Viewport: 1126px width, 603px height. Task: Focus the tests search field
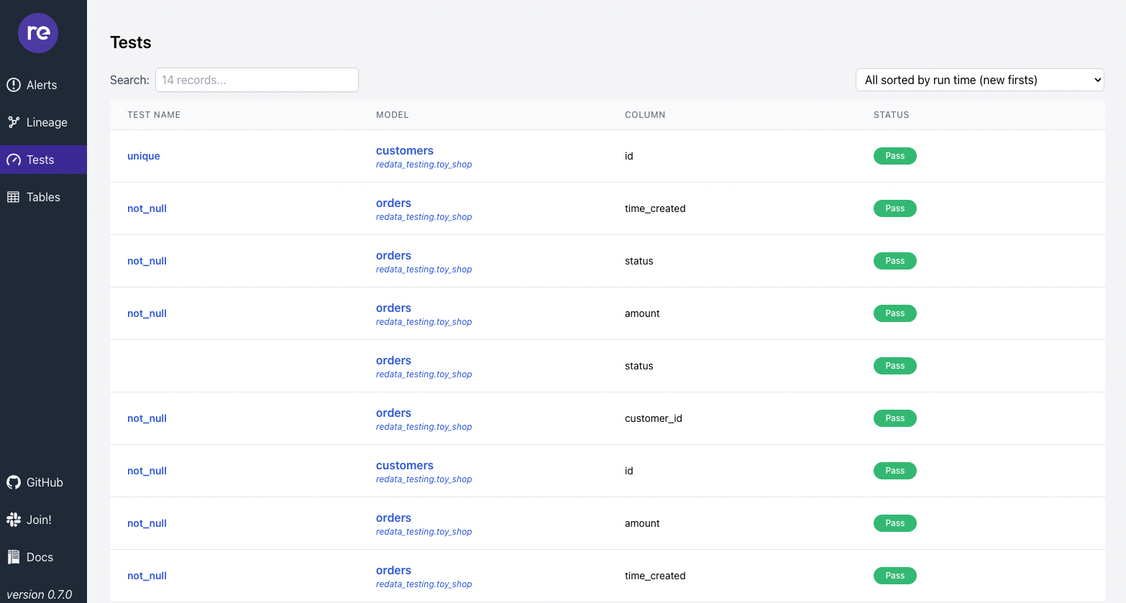[257, 80]
